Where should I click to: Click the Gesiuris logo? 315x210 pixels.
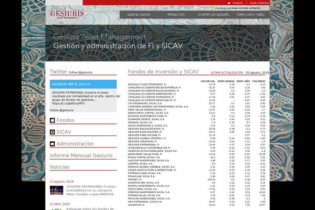coord(67,14)
